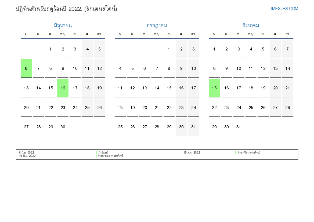Click legend date 6 มิ.ย. 2022
This screenshot has height=222, width=314.
[26, 152]
